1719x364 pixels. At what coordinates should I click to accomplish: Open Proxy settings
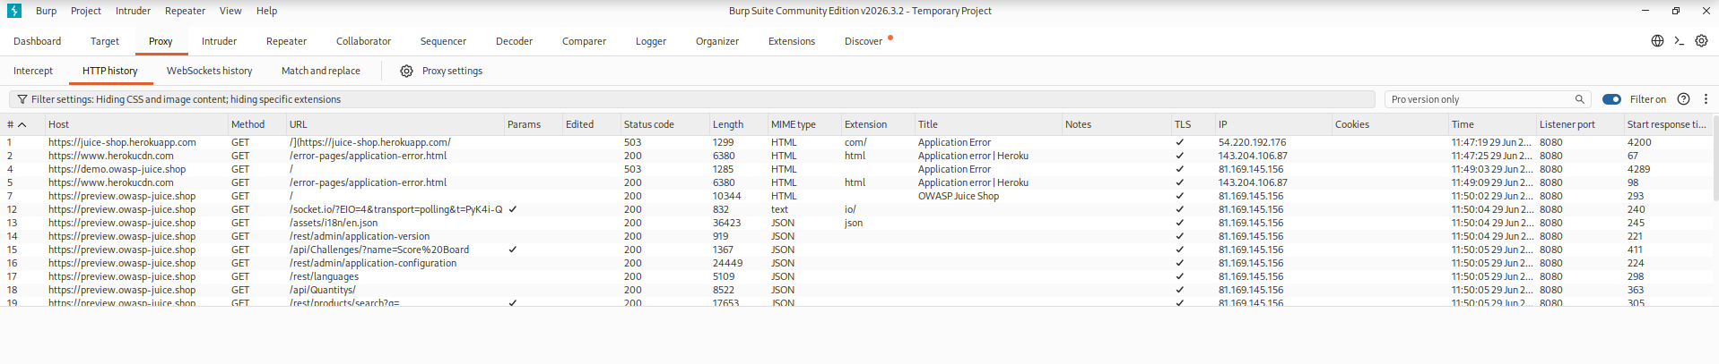(x=452, y=71)
